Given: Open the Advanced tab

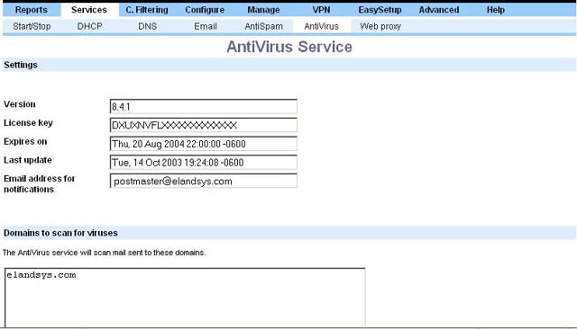Looking at the screenshot, I should [x=439, y=10].
